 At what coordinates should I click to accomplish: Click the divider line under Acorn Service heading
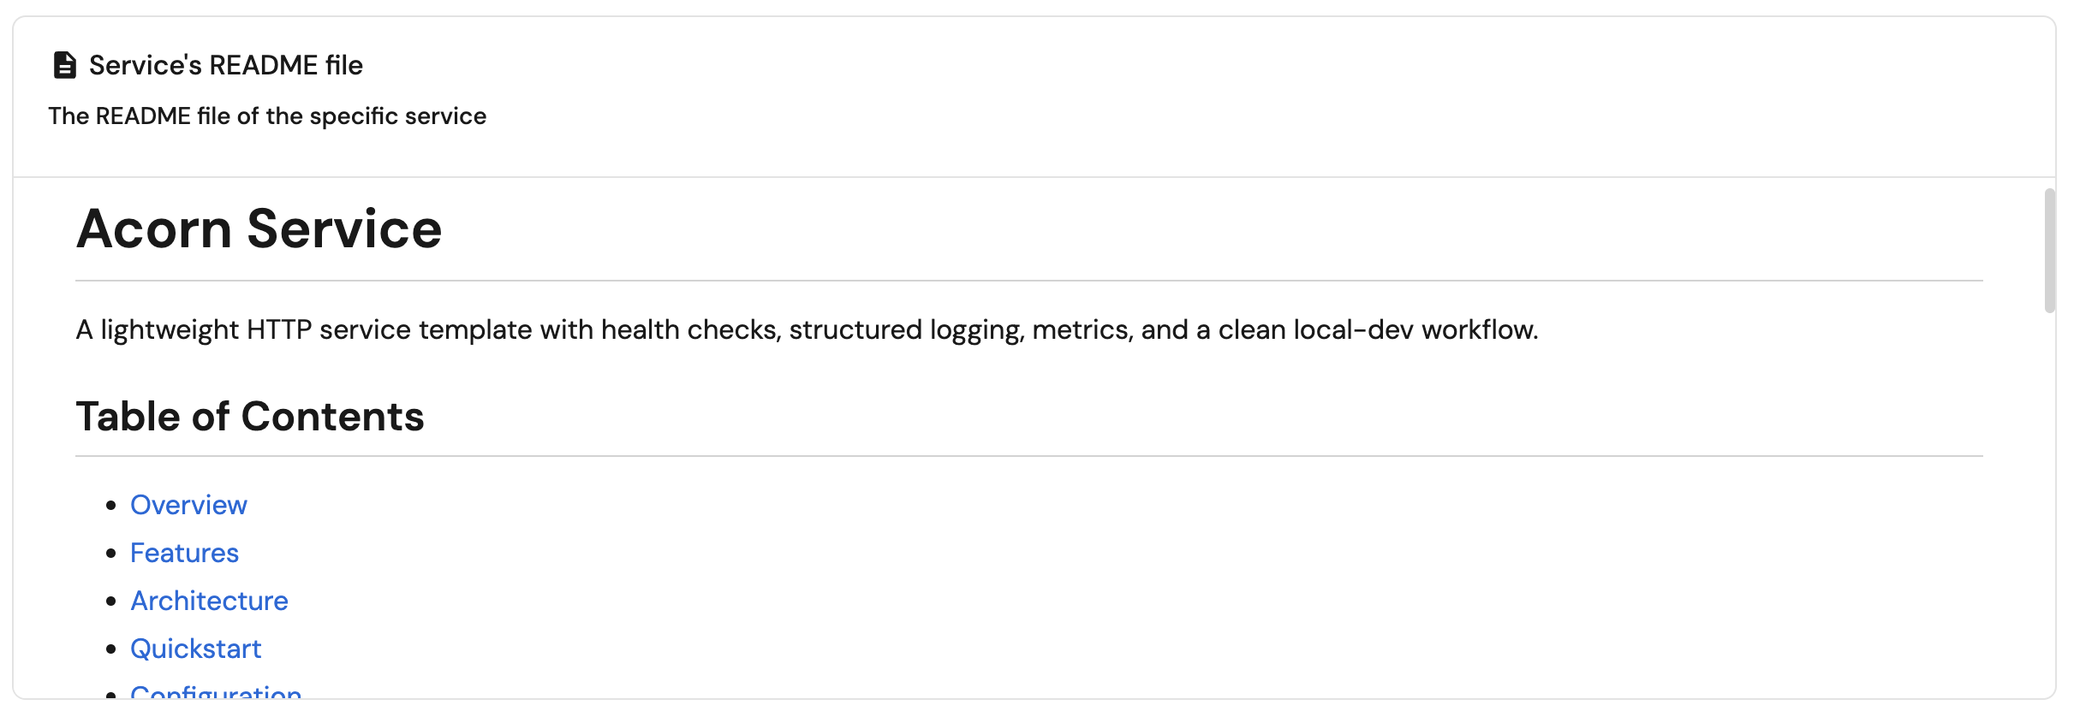pos(1028,281)
